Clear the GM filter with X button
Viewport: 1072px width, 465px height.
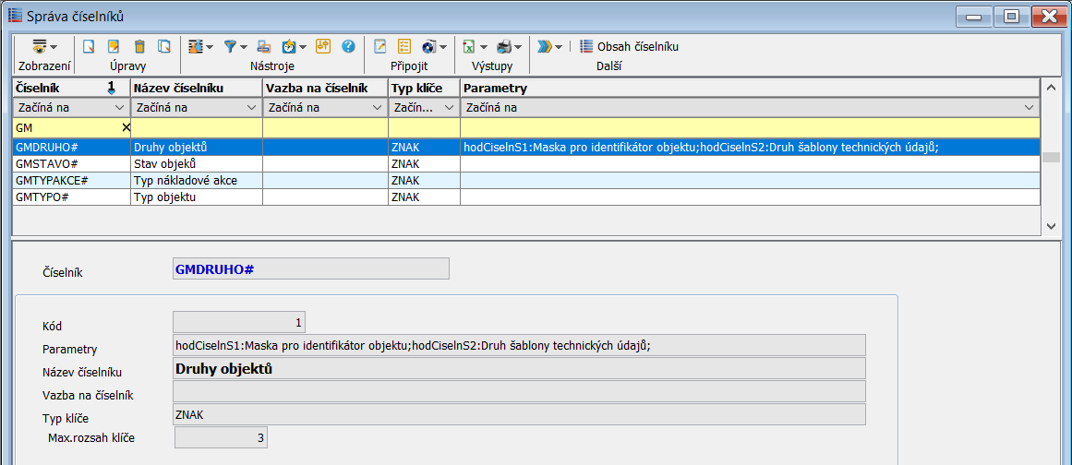pyautogui.click(x=126, y=127)
